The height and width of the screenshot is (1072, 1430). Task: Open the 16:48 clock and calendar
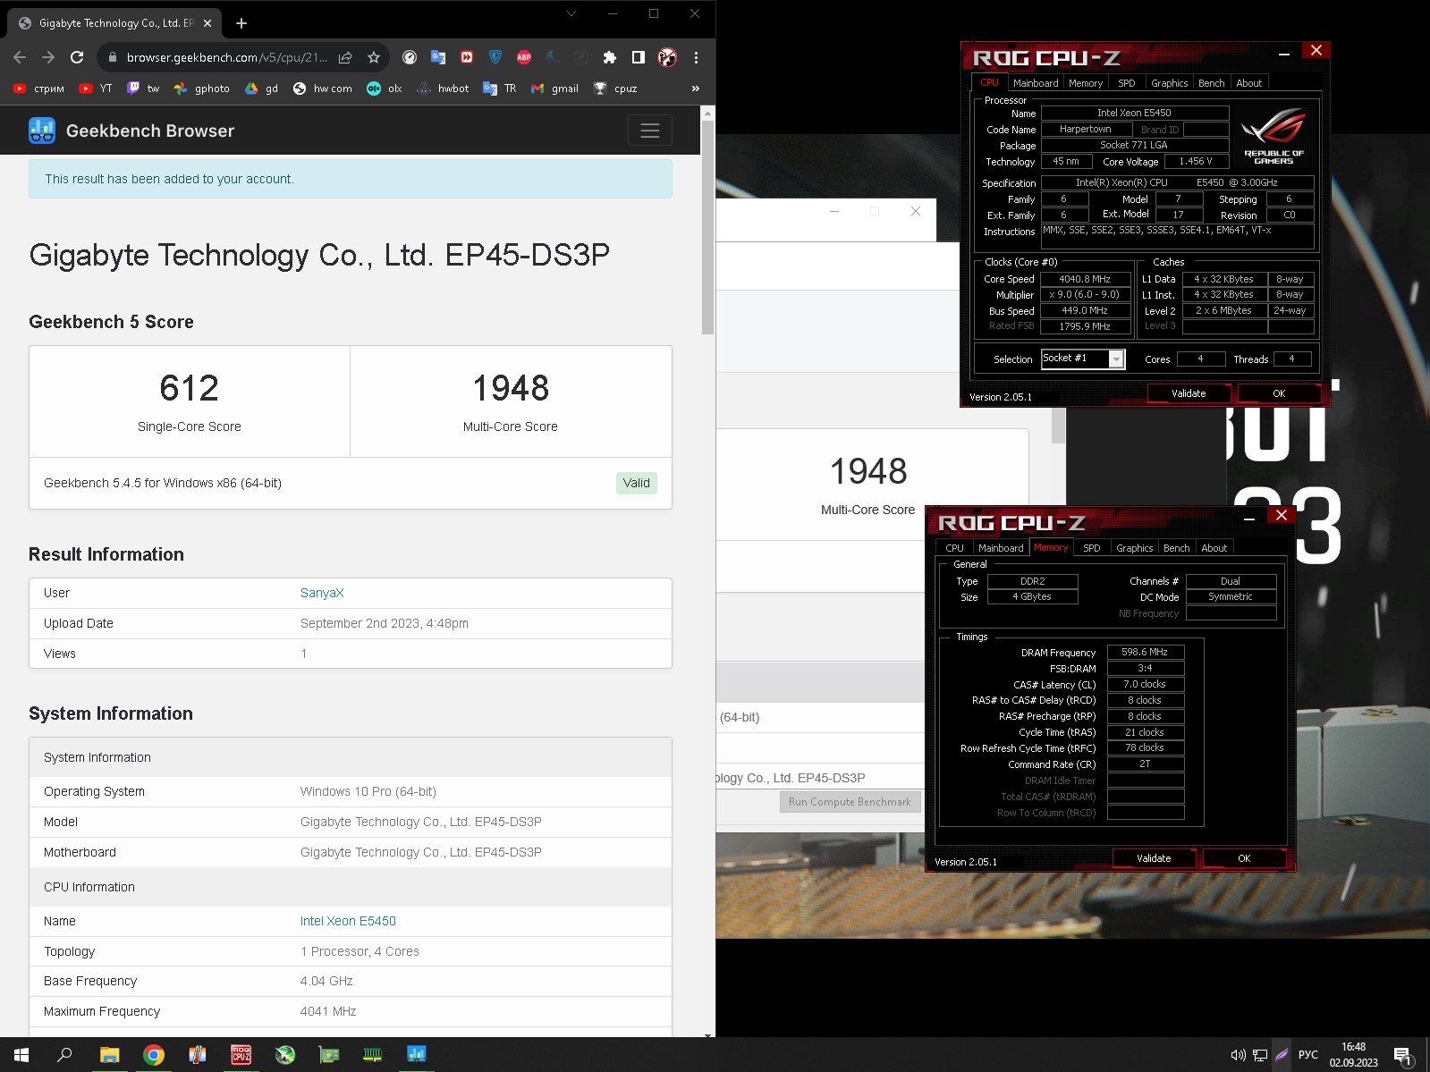pos(1353,1055)
